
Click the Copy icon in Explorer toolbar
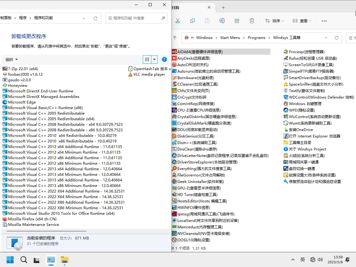pyautogui.click(x=192, y=21)
